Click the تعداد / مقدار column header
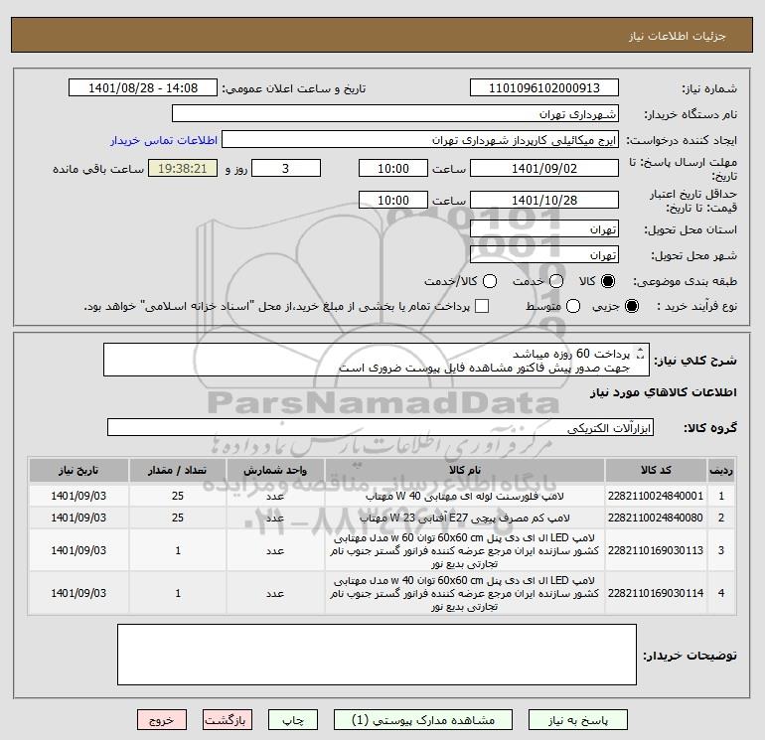 point(177,470)
